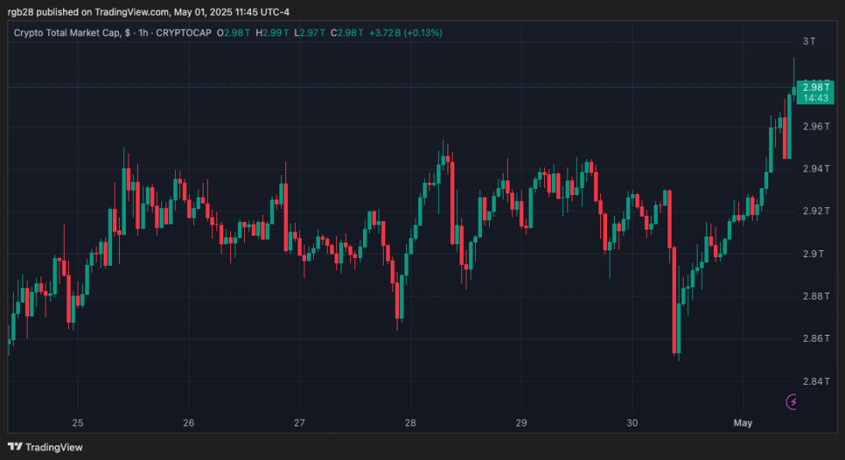Click the 2.88 T price axis label
Screen dimensions: 845x460
click(x=816, y=296)
